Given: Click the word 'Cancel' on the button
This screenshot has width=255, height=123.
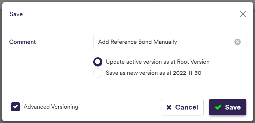Looking at the screenshot, I should (x=186, y=107).
